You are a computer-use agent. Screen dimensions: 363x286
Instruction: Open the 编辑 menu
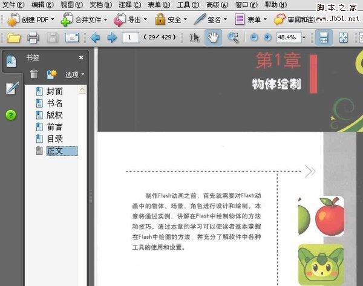[x=42, y=5]
